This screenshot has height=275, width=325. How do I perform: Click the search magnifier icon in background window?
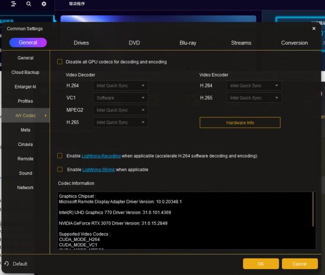point(29,4)
